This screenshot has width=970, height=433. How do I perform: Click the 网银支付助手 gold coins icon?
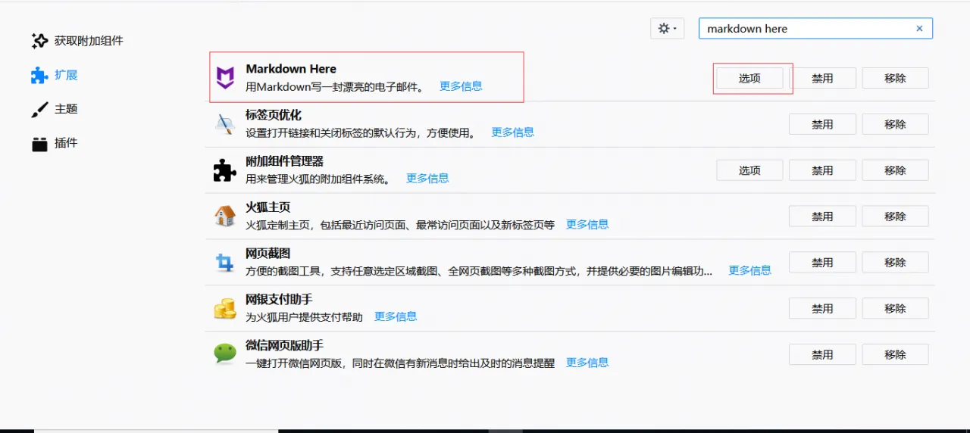(225, 308)
